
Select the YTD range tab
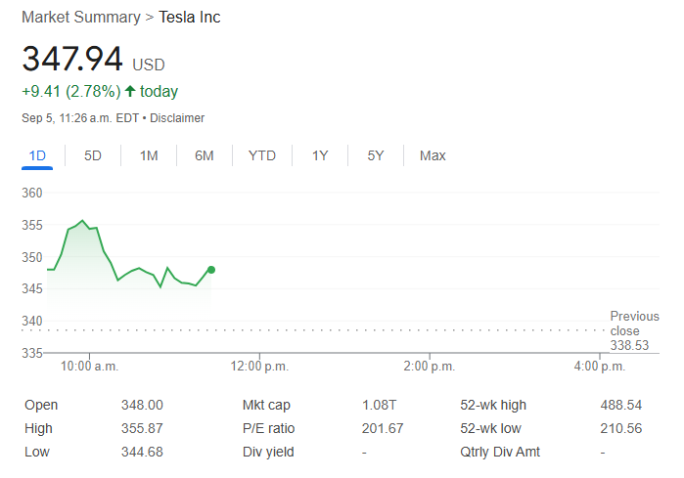click(x=262, y=155)
